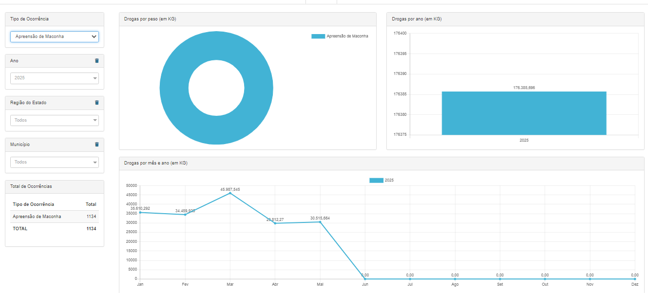This screenshot has width=648, height=293.
Task: Open Região do Estado Todos dropdown
Action: click(55, 120)
